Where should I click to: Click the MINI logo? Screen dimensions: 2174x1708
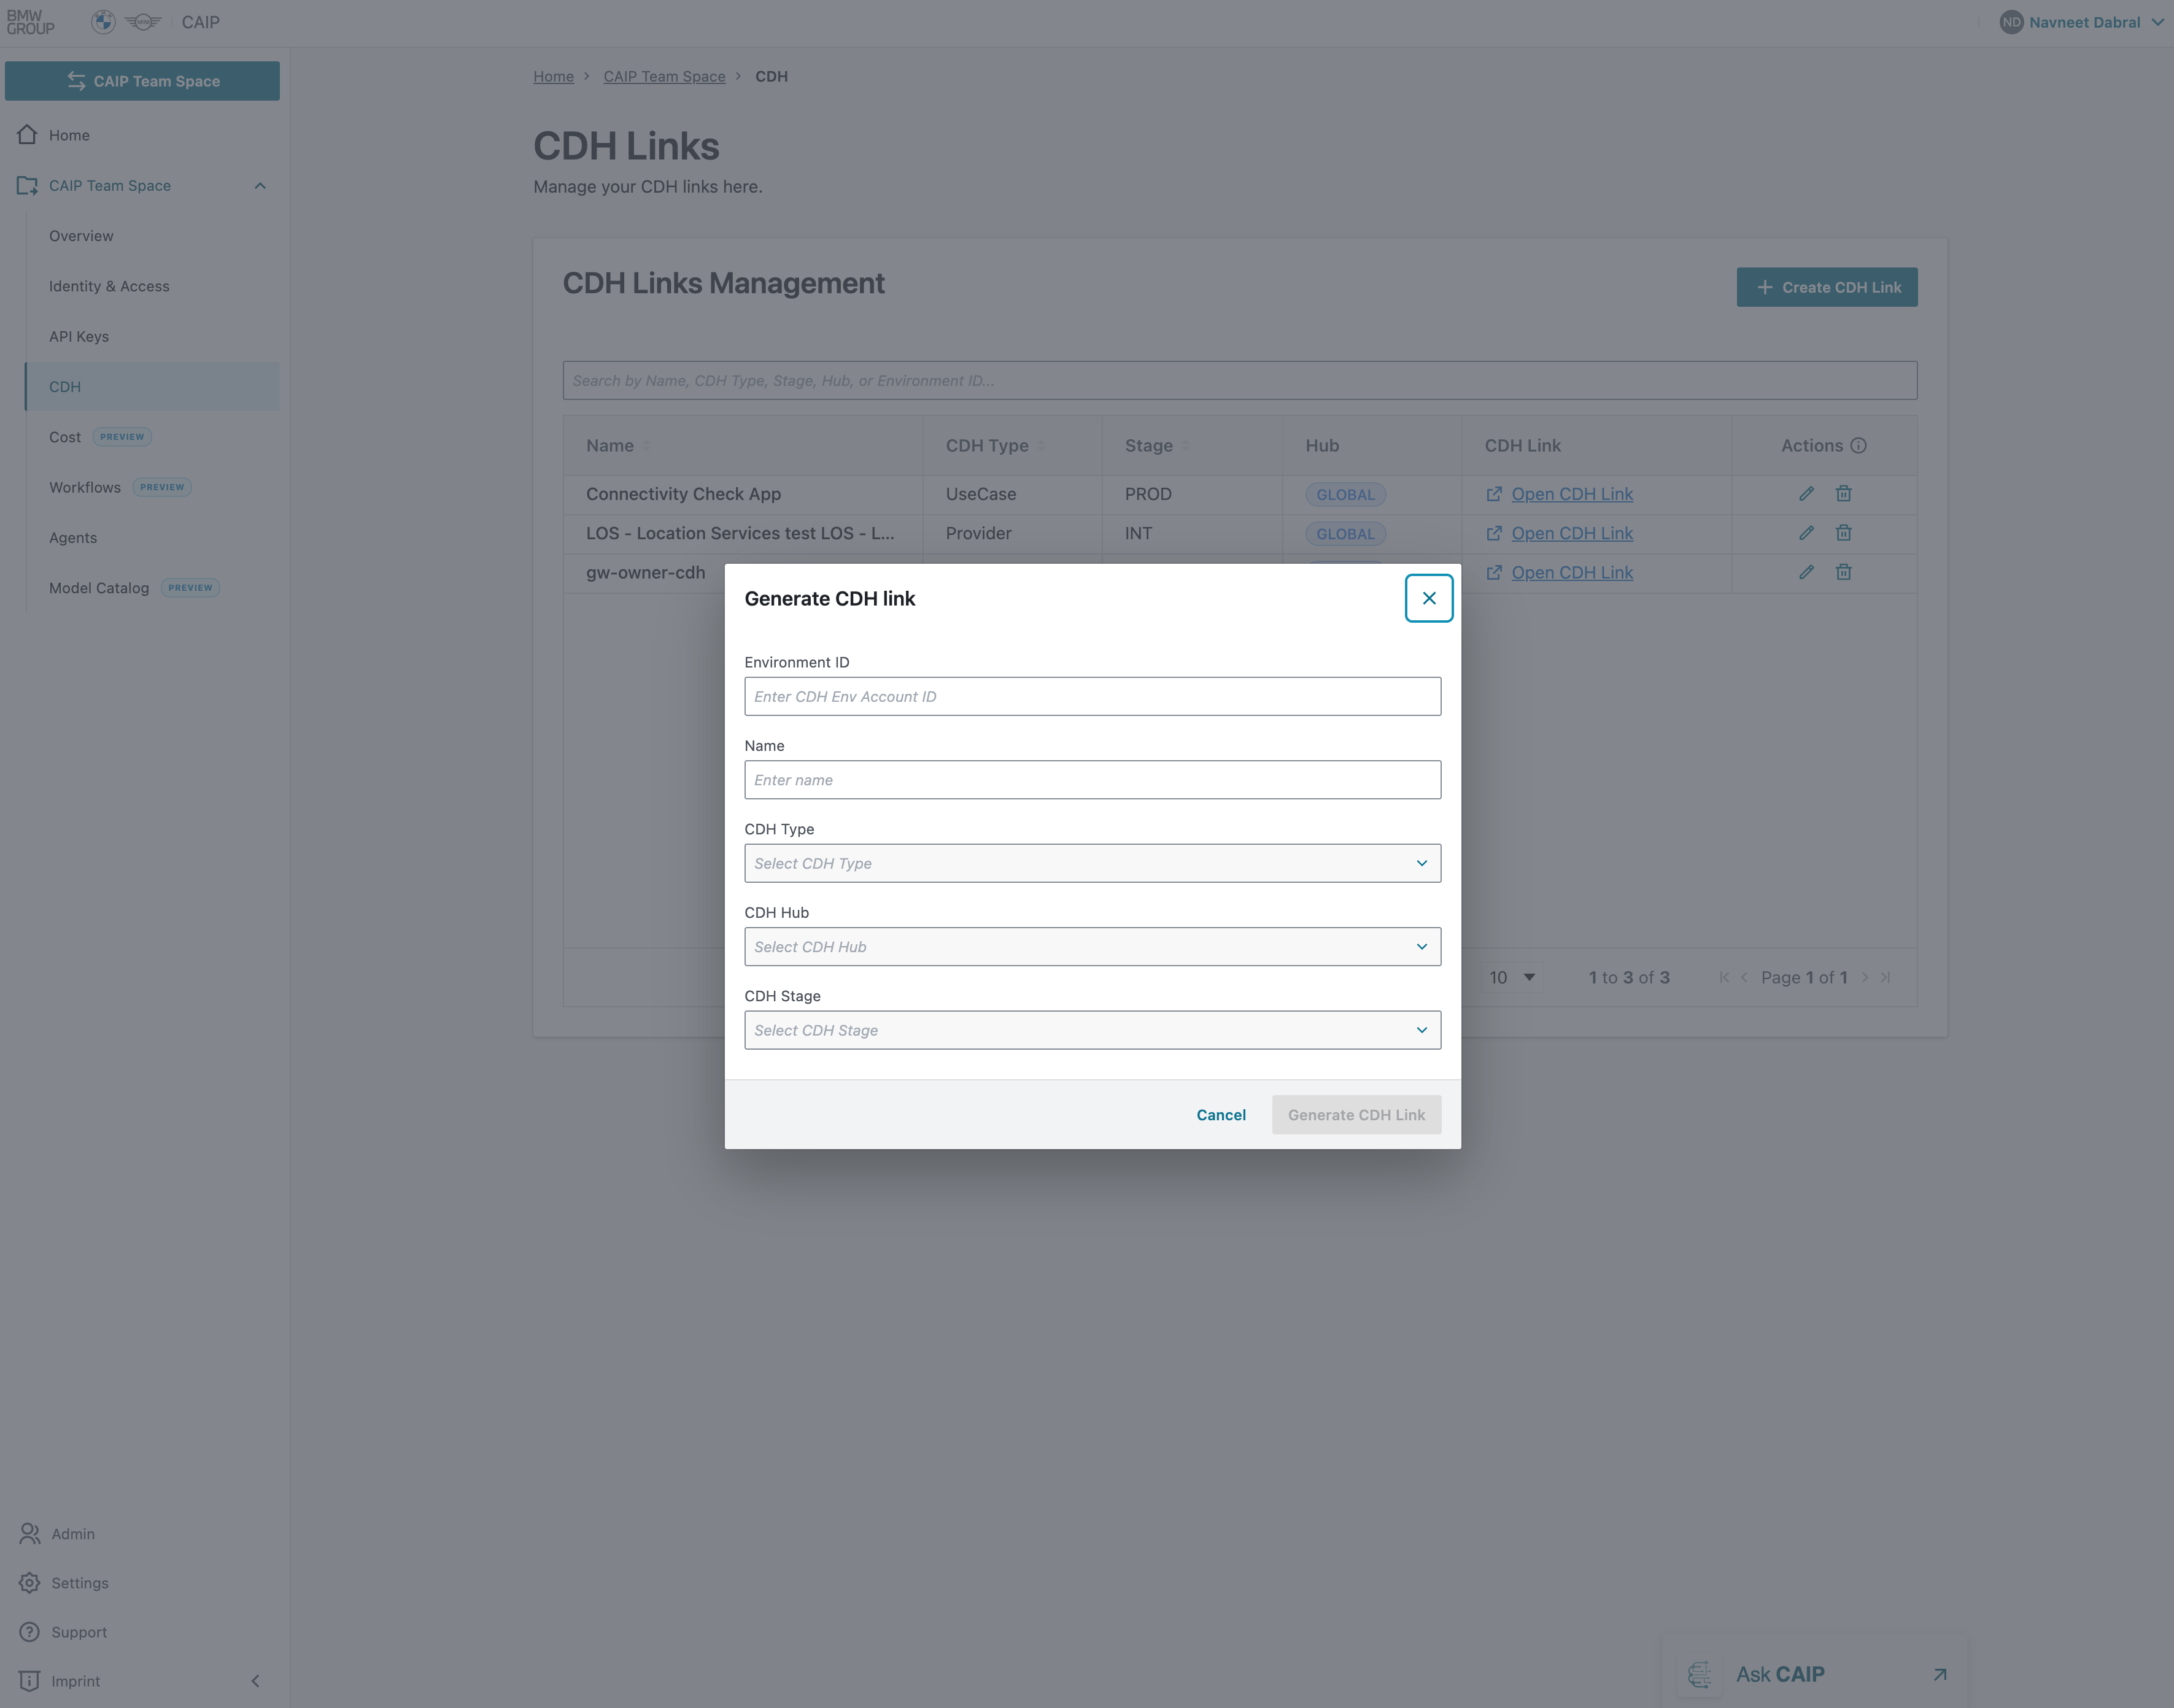pos(143,22)
